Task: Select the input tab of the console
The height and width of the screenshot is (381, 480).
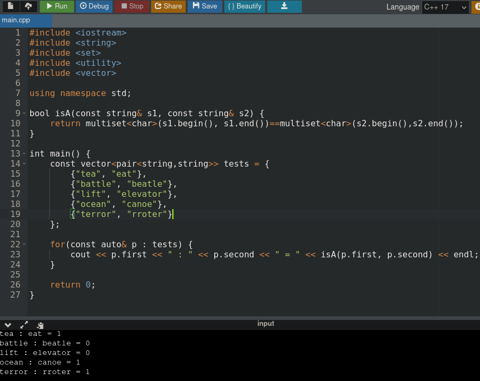Action: pyautogui.click(x=265, y=324)
